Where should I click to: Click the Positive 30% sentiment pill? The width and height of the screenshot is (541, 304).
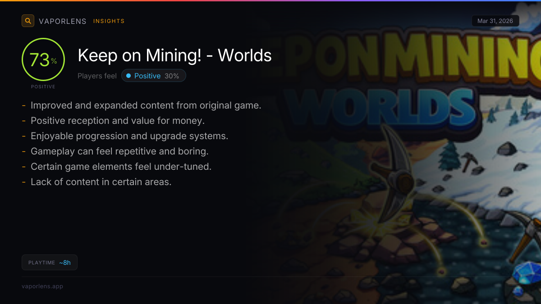pos(154,76)
